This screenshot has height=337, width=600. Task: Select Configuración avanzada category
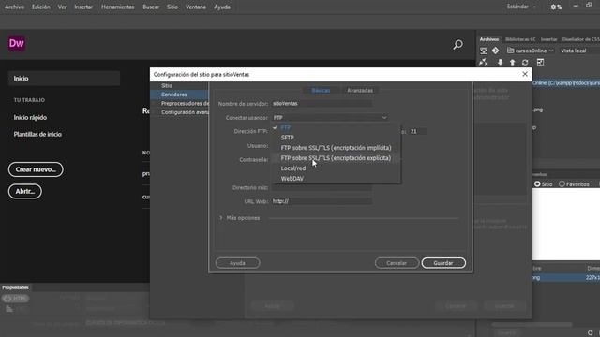[x=185, y=112]
